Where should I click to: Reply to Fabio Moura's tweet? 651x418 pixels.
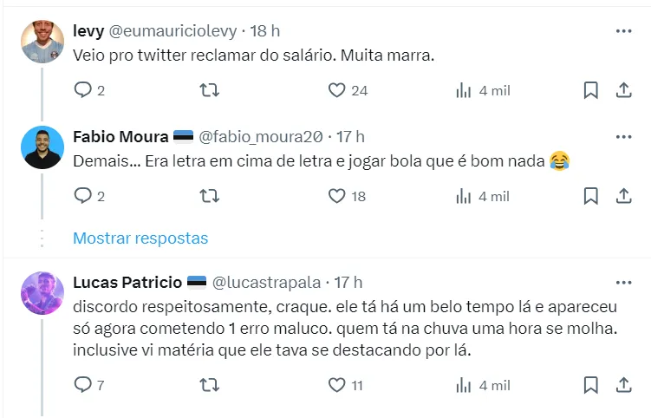pos(83,197)
